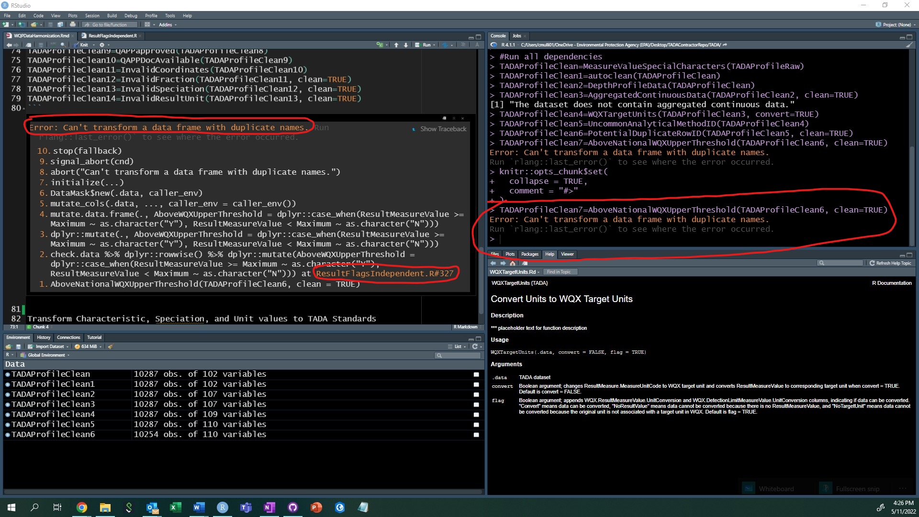919x517 pixels.
Task: Clear environment objects with the broom icon
Action: tap(110, 347)
